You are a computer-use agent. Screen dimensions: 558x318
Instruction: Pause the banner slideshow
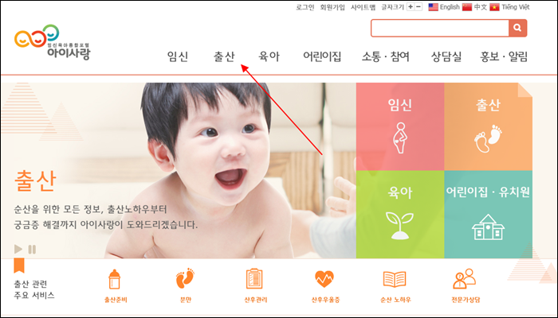click(32, 249)
